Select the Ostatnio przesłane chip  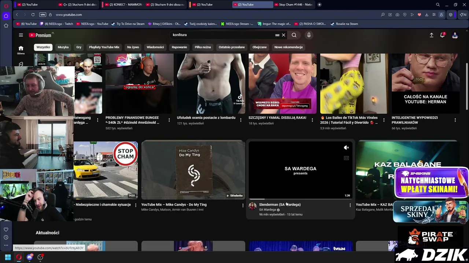[x=232, y=47]
